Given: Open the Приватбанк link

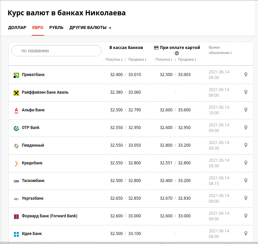Looking at the screenshot, I should (x=33, y=75).
